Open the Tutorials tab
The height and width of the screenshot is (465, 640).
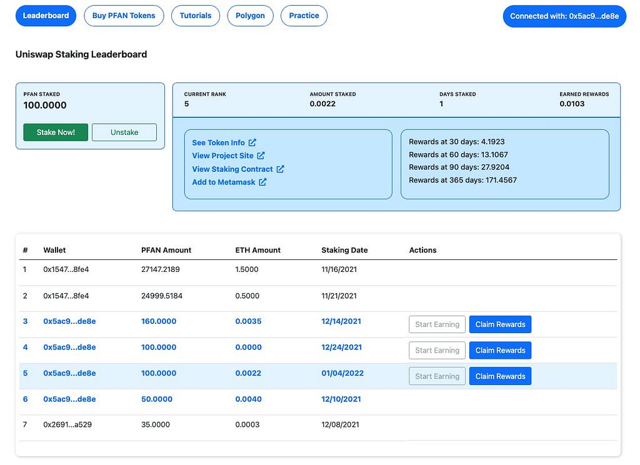point(196,16)
